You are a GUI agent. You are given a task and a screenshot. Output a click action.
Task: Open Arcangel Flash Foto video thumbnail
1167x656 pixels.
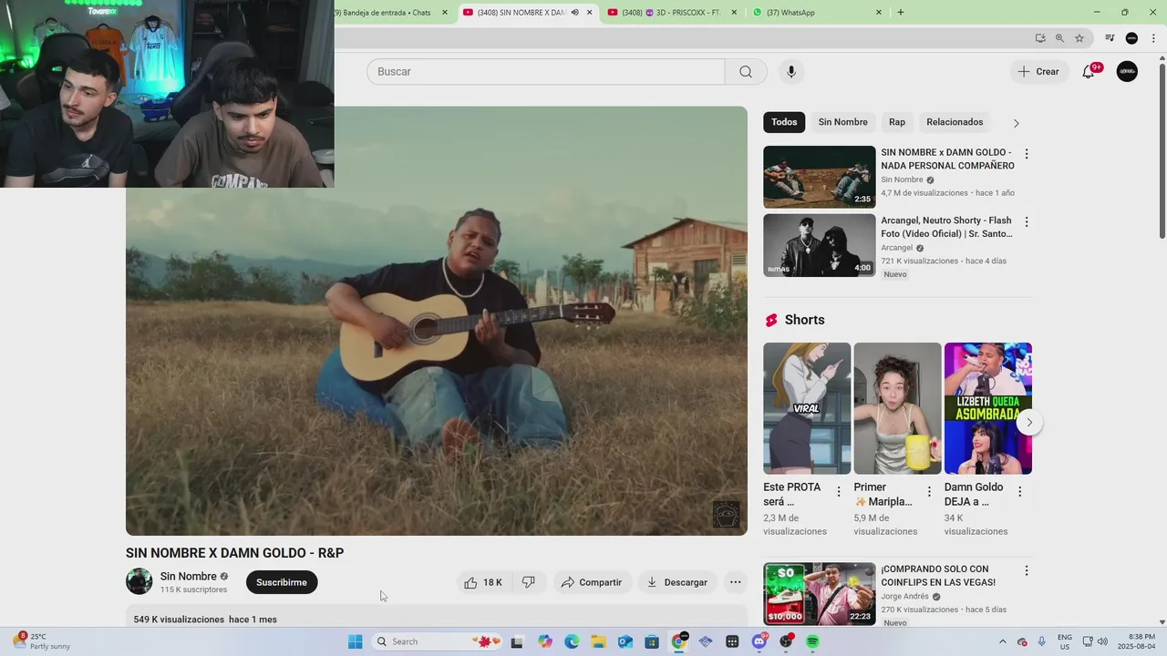pyautogui.click(x=819, y=245)
